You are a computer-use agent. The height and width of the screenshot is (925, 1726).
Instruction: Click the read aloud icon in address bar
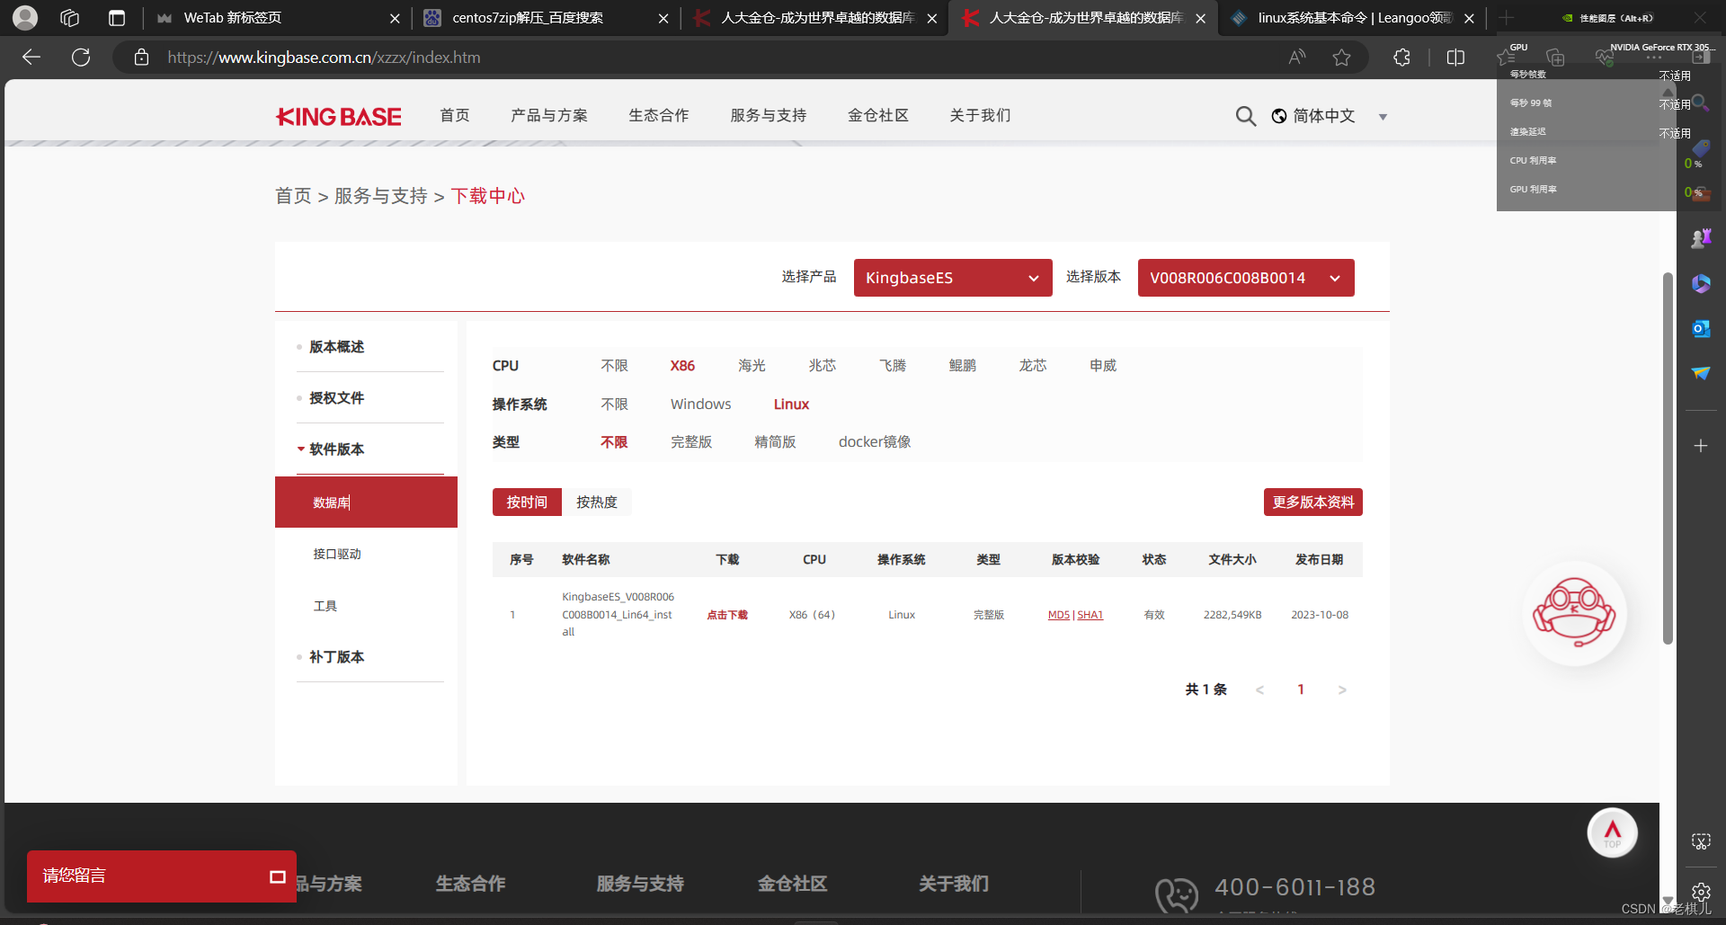pyautogui.click(x=1296, y=57)
